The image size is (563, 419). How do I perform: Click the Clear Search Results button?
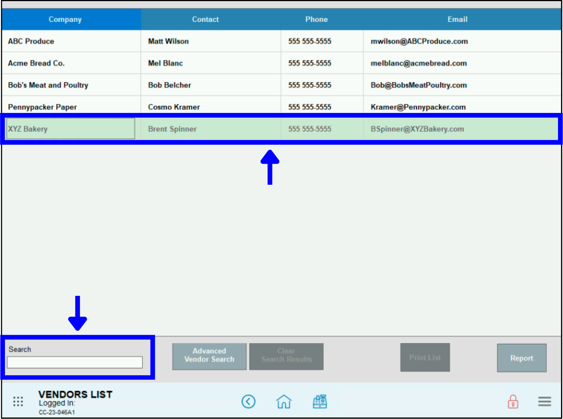pos(286,356)
